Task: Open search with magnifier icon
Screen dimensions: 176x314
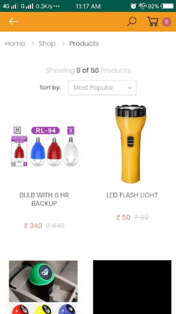Action: tap(132, 21)
